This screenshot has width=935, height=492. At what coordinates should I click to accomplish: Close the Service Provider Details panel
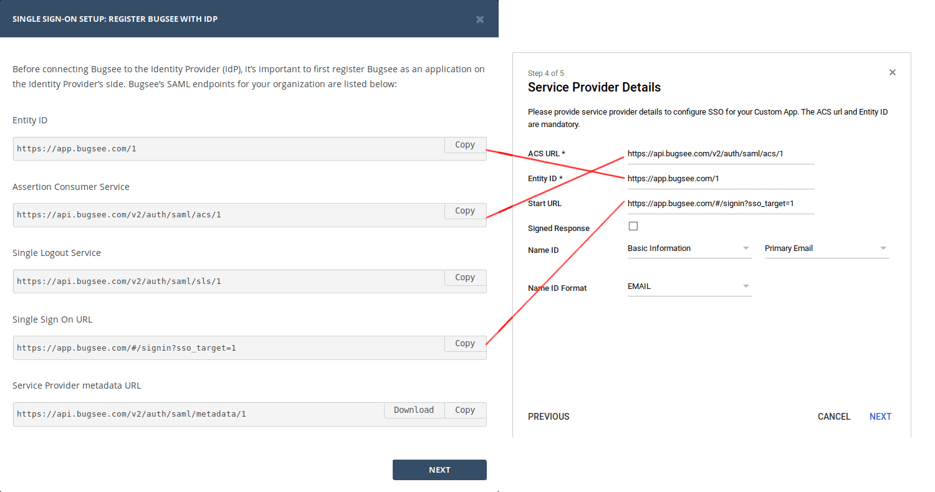tap(892, 72)
